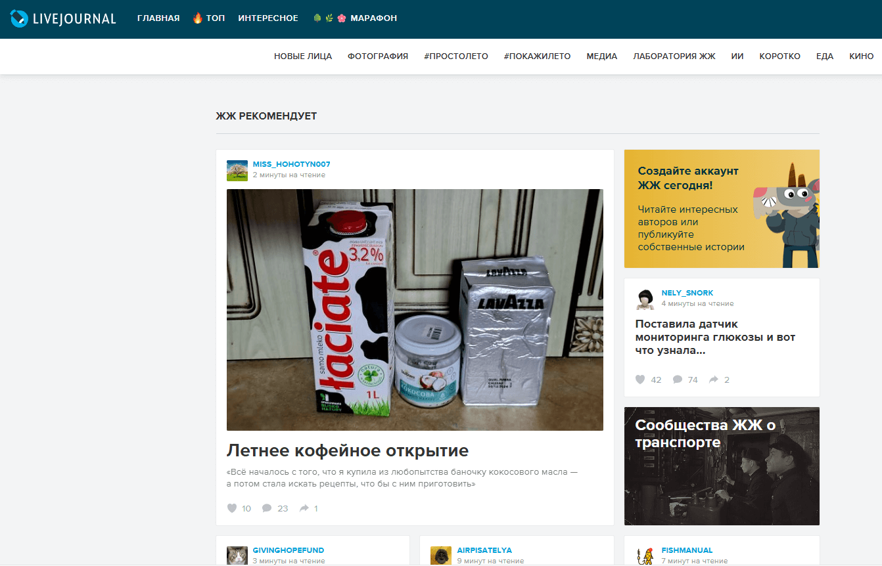Open the Летнее кофейное открытие headline
The image size is (882, 566).
pos(348,450)
